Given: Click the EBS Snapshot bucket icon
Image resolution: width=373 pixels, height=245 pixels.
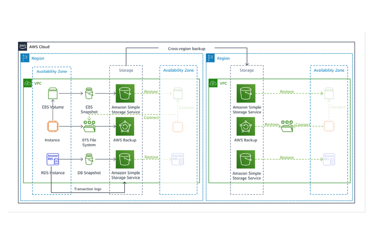Looking at the screenshot, I should pyautogui.click(x=89, y=94).
